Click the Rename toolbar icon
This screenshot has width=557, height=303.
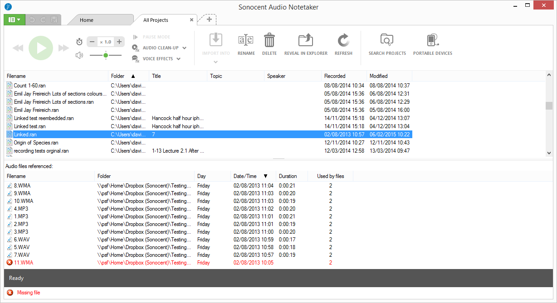coord(246,40)
